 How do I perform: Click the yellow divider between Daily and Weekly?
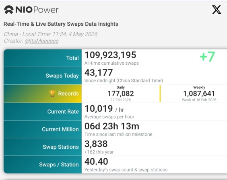[x=160, y=94]
